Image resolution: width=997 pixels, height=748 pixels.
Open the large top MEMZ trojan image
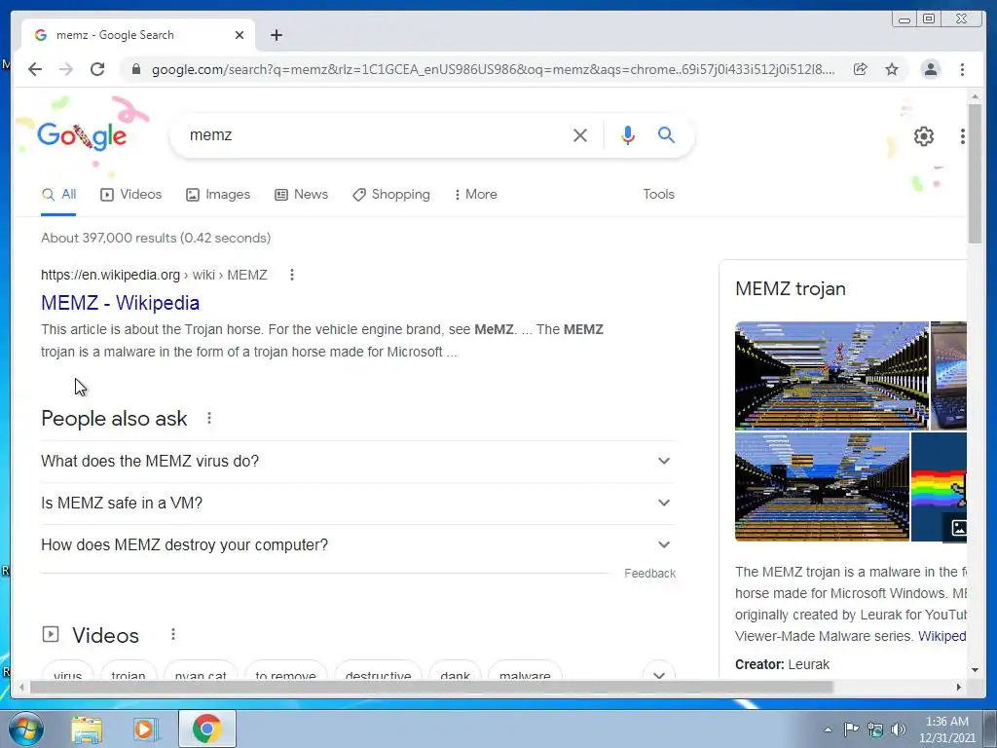click(x=831, y=376)
